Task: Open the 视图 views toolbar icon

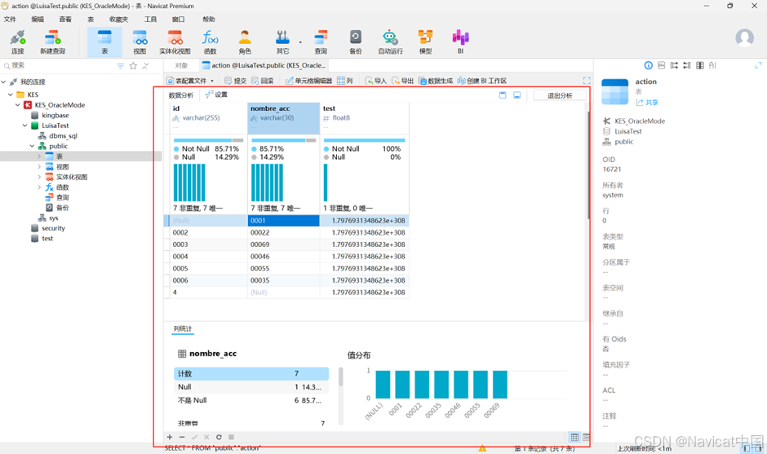Action: pos(140,42)
